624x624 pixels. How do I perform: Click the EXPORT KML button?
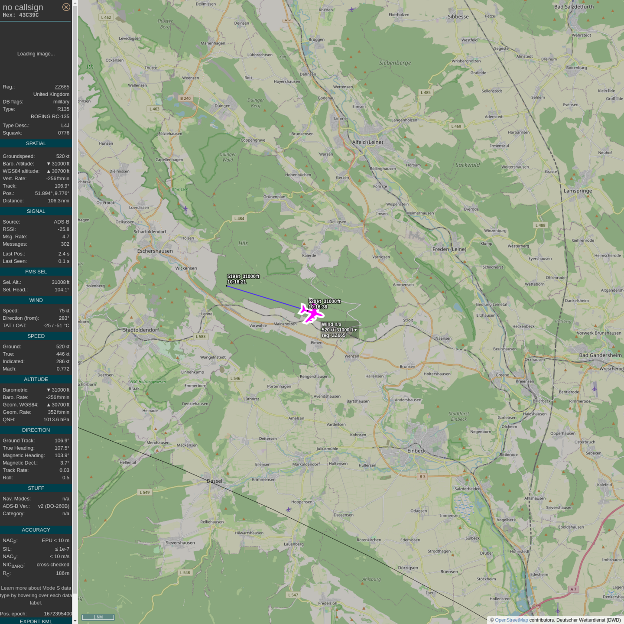click(36, 621)
